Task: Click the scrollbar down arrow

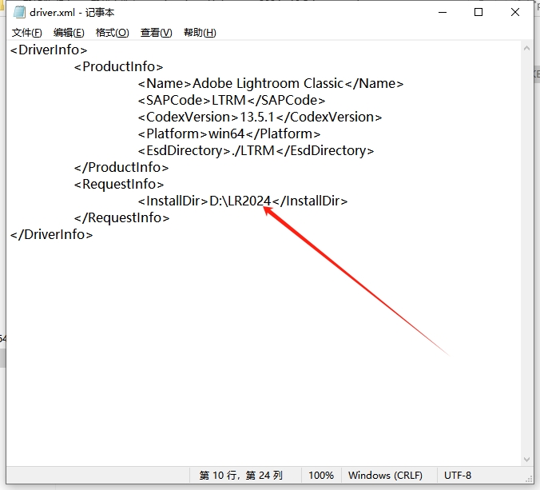Action: click(526, 460)
